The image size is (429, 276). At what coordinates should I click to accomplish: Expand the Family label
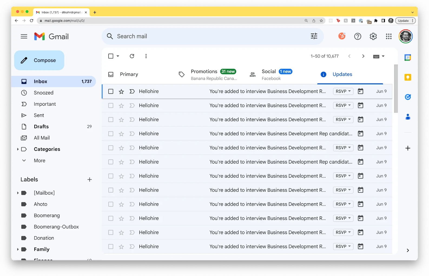pyautogui.click(x=18, y=249)
